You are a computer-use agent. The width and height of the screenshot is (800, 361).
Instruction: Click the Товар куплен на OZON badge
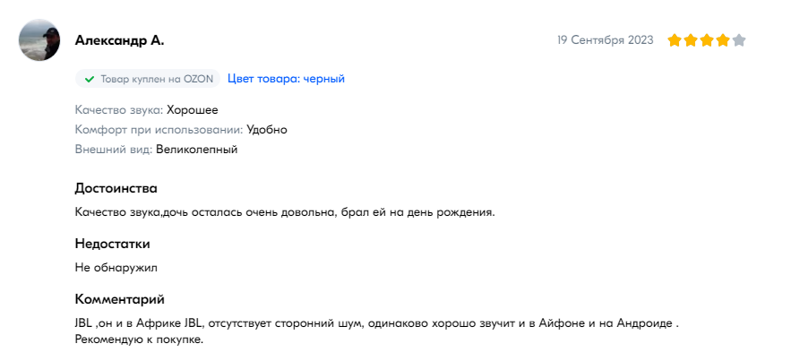tap(148, 79)
